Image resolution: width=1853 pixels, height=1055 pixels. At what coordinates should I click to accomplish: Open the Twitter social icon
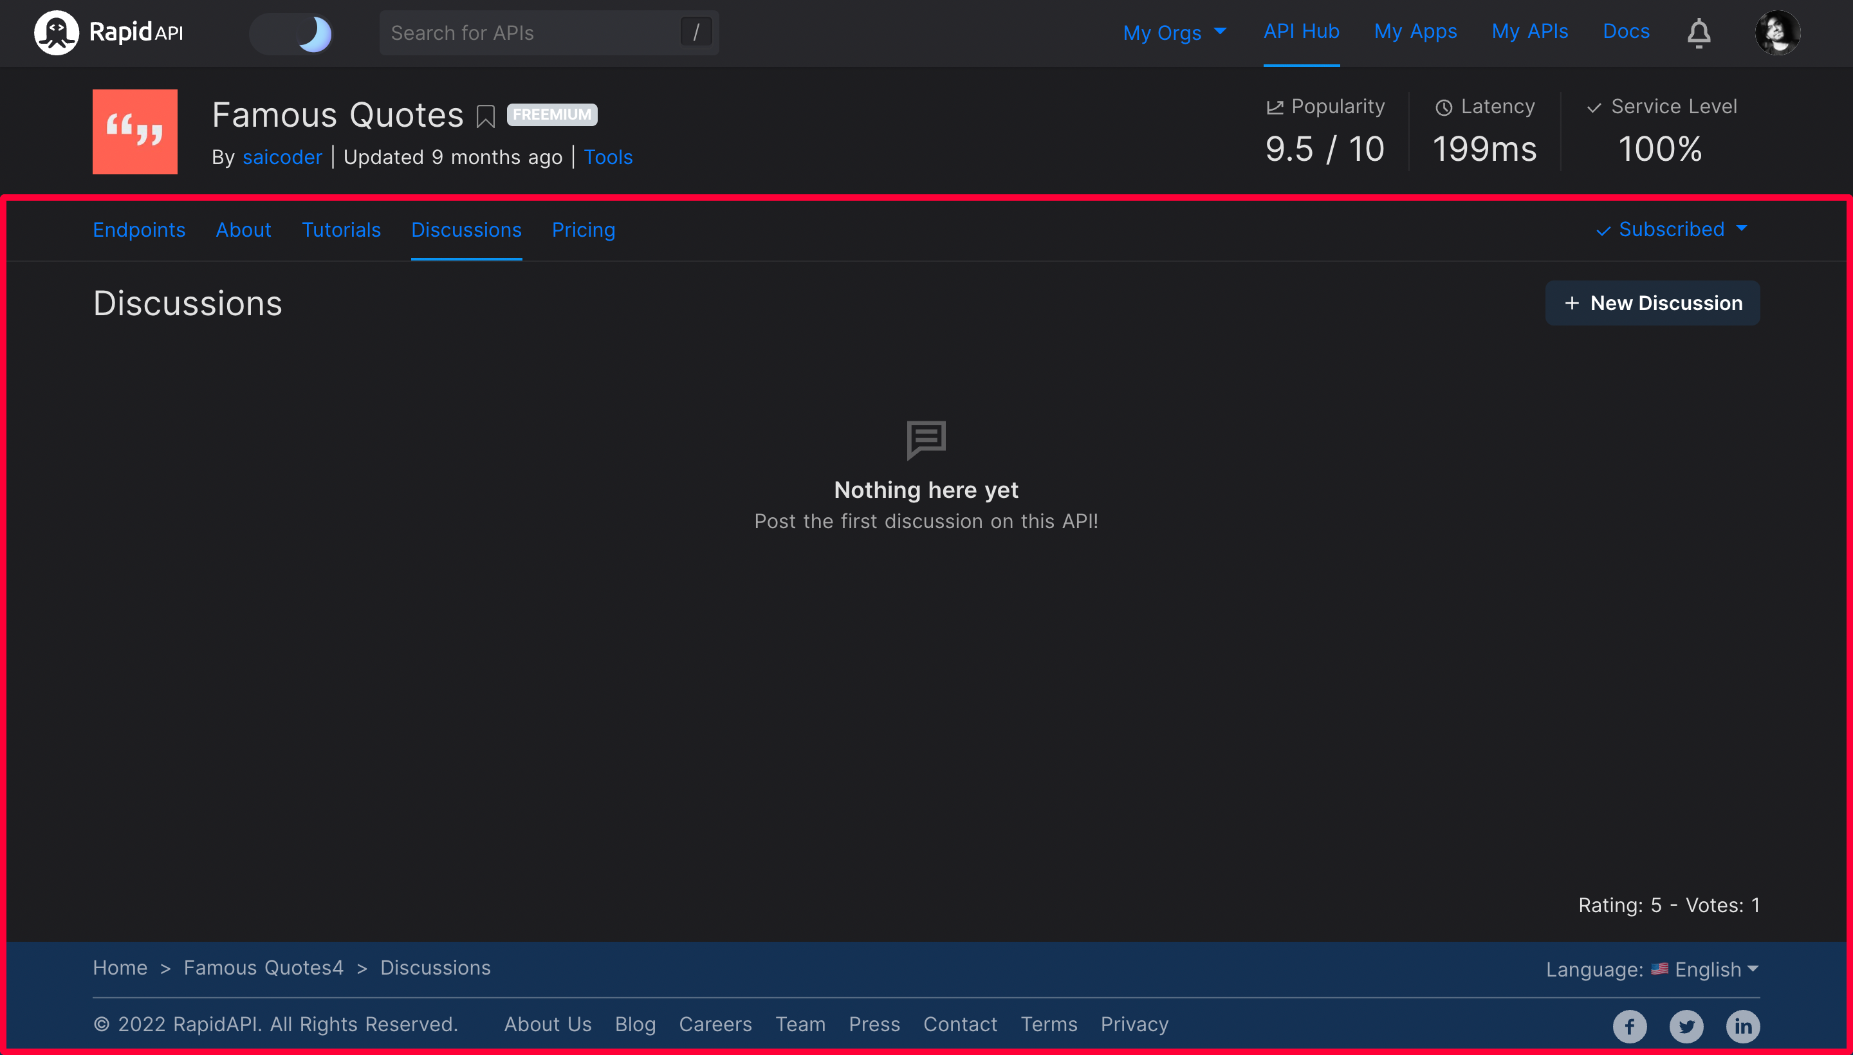[1686, 1026]
